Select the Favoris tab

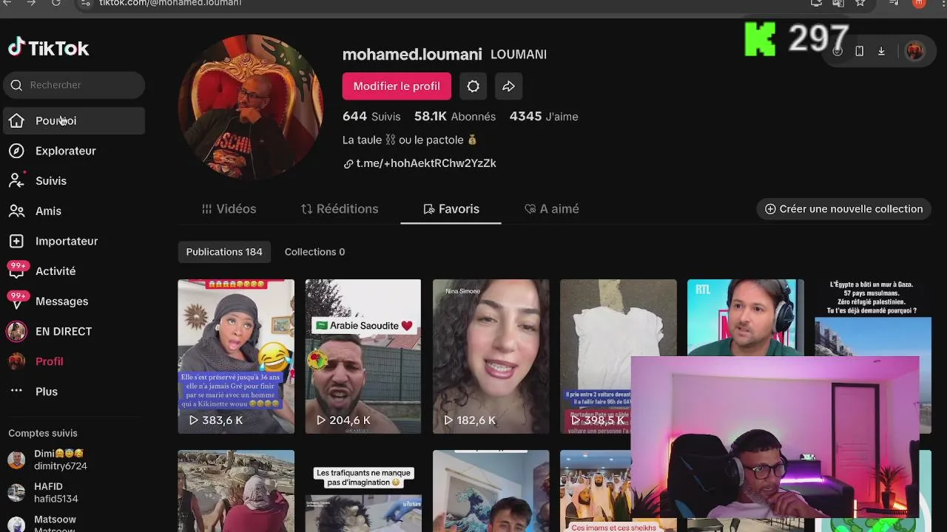[x=451, y=209]
